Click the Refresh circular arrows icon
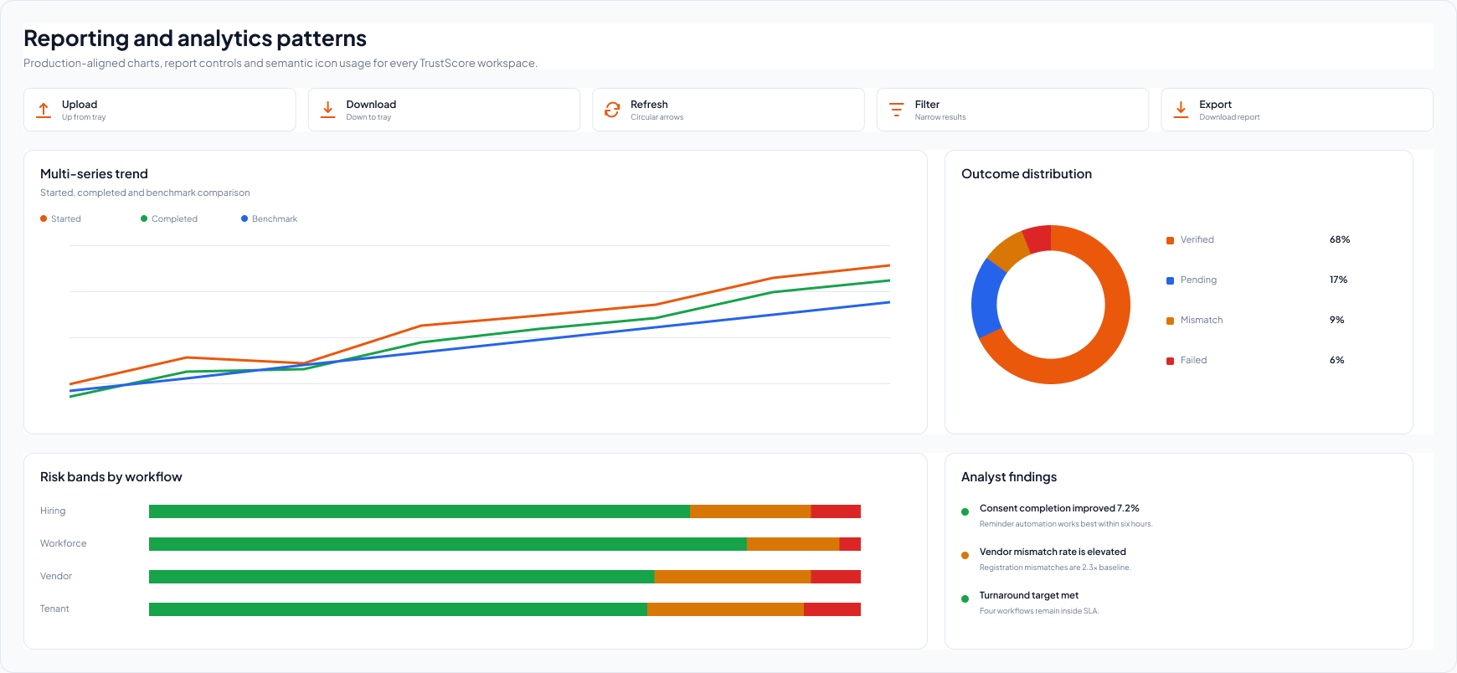 612,110
